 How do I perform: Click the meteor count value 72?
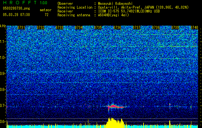(x=47, y=15)
